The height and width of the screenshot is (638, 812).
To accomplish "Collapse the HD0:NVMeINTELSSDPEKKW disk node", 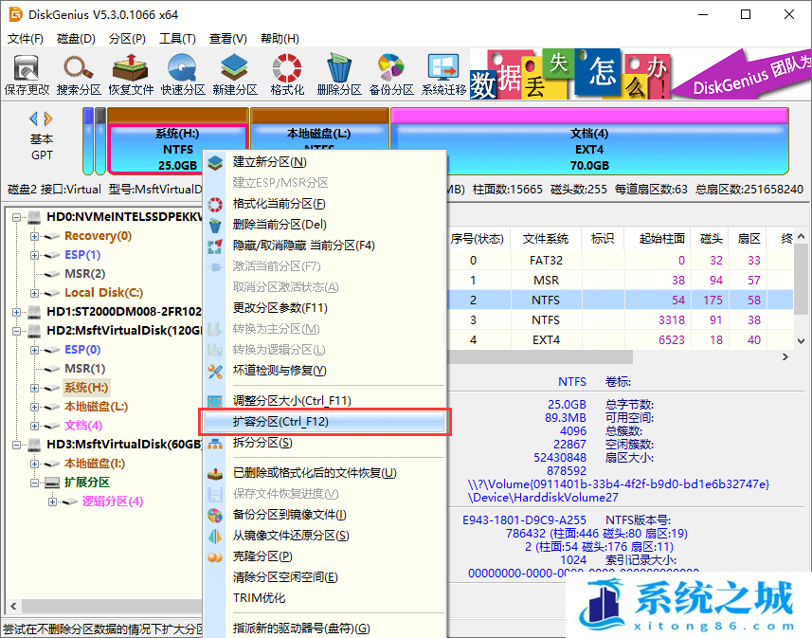I will [x=19, y=217].
